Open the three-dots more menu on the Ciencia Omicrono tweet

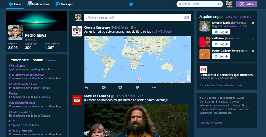click(x=154, y=87)
